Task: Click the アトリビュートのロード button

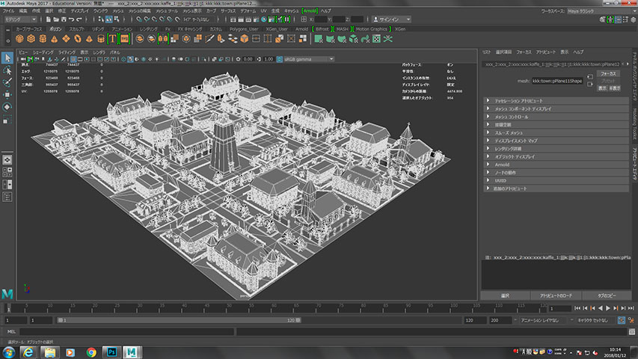Action: (554, 295)
